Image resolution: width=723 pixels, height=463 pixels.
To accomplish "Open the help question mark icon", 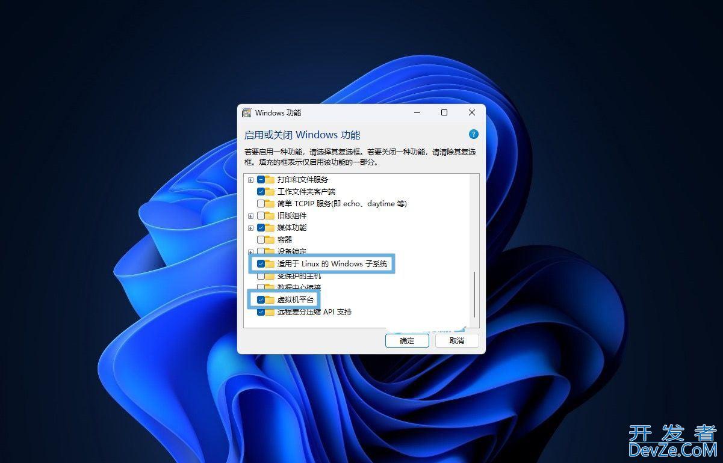I will click(474, 134).
